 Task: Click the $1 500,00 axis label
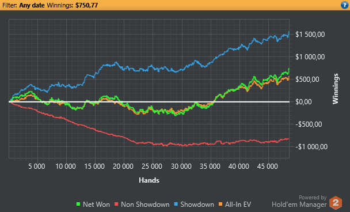pos(310,35)
